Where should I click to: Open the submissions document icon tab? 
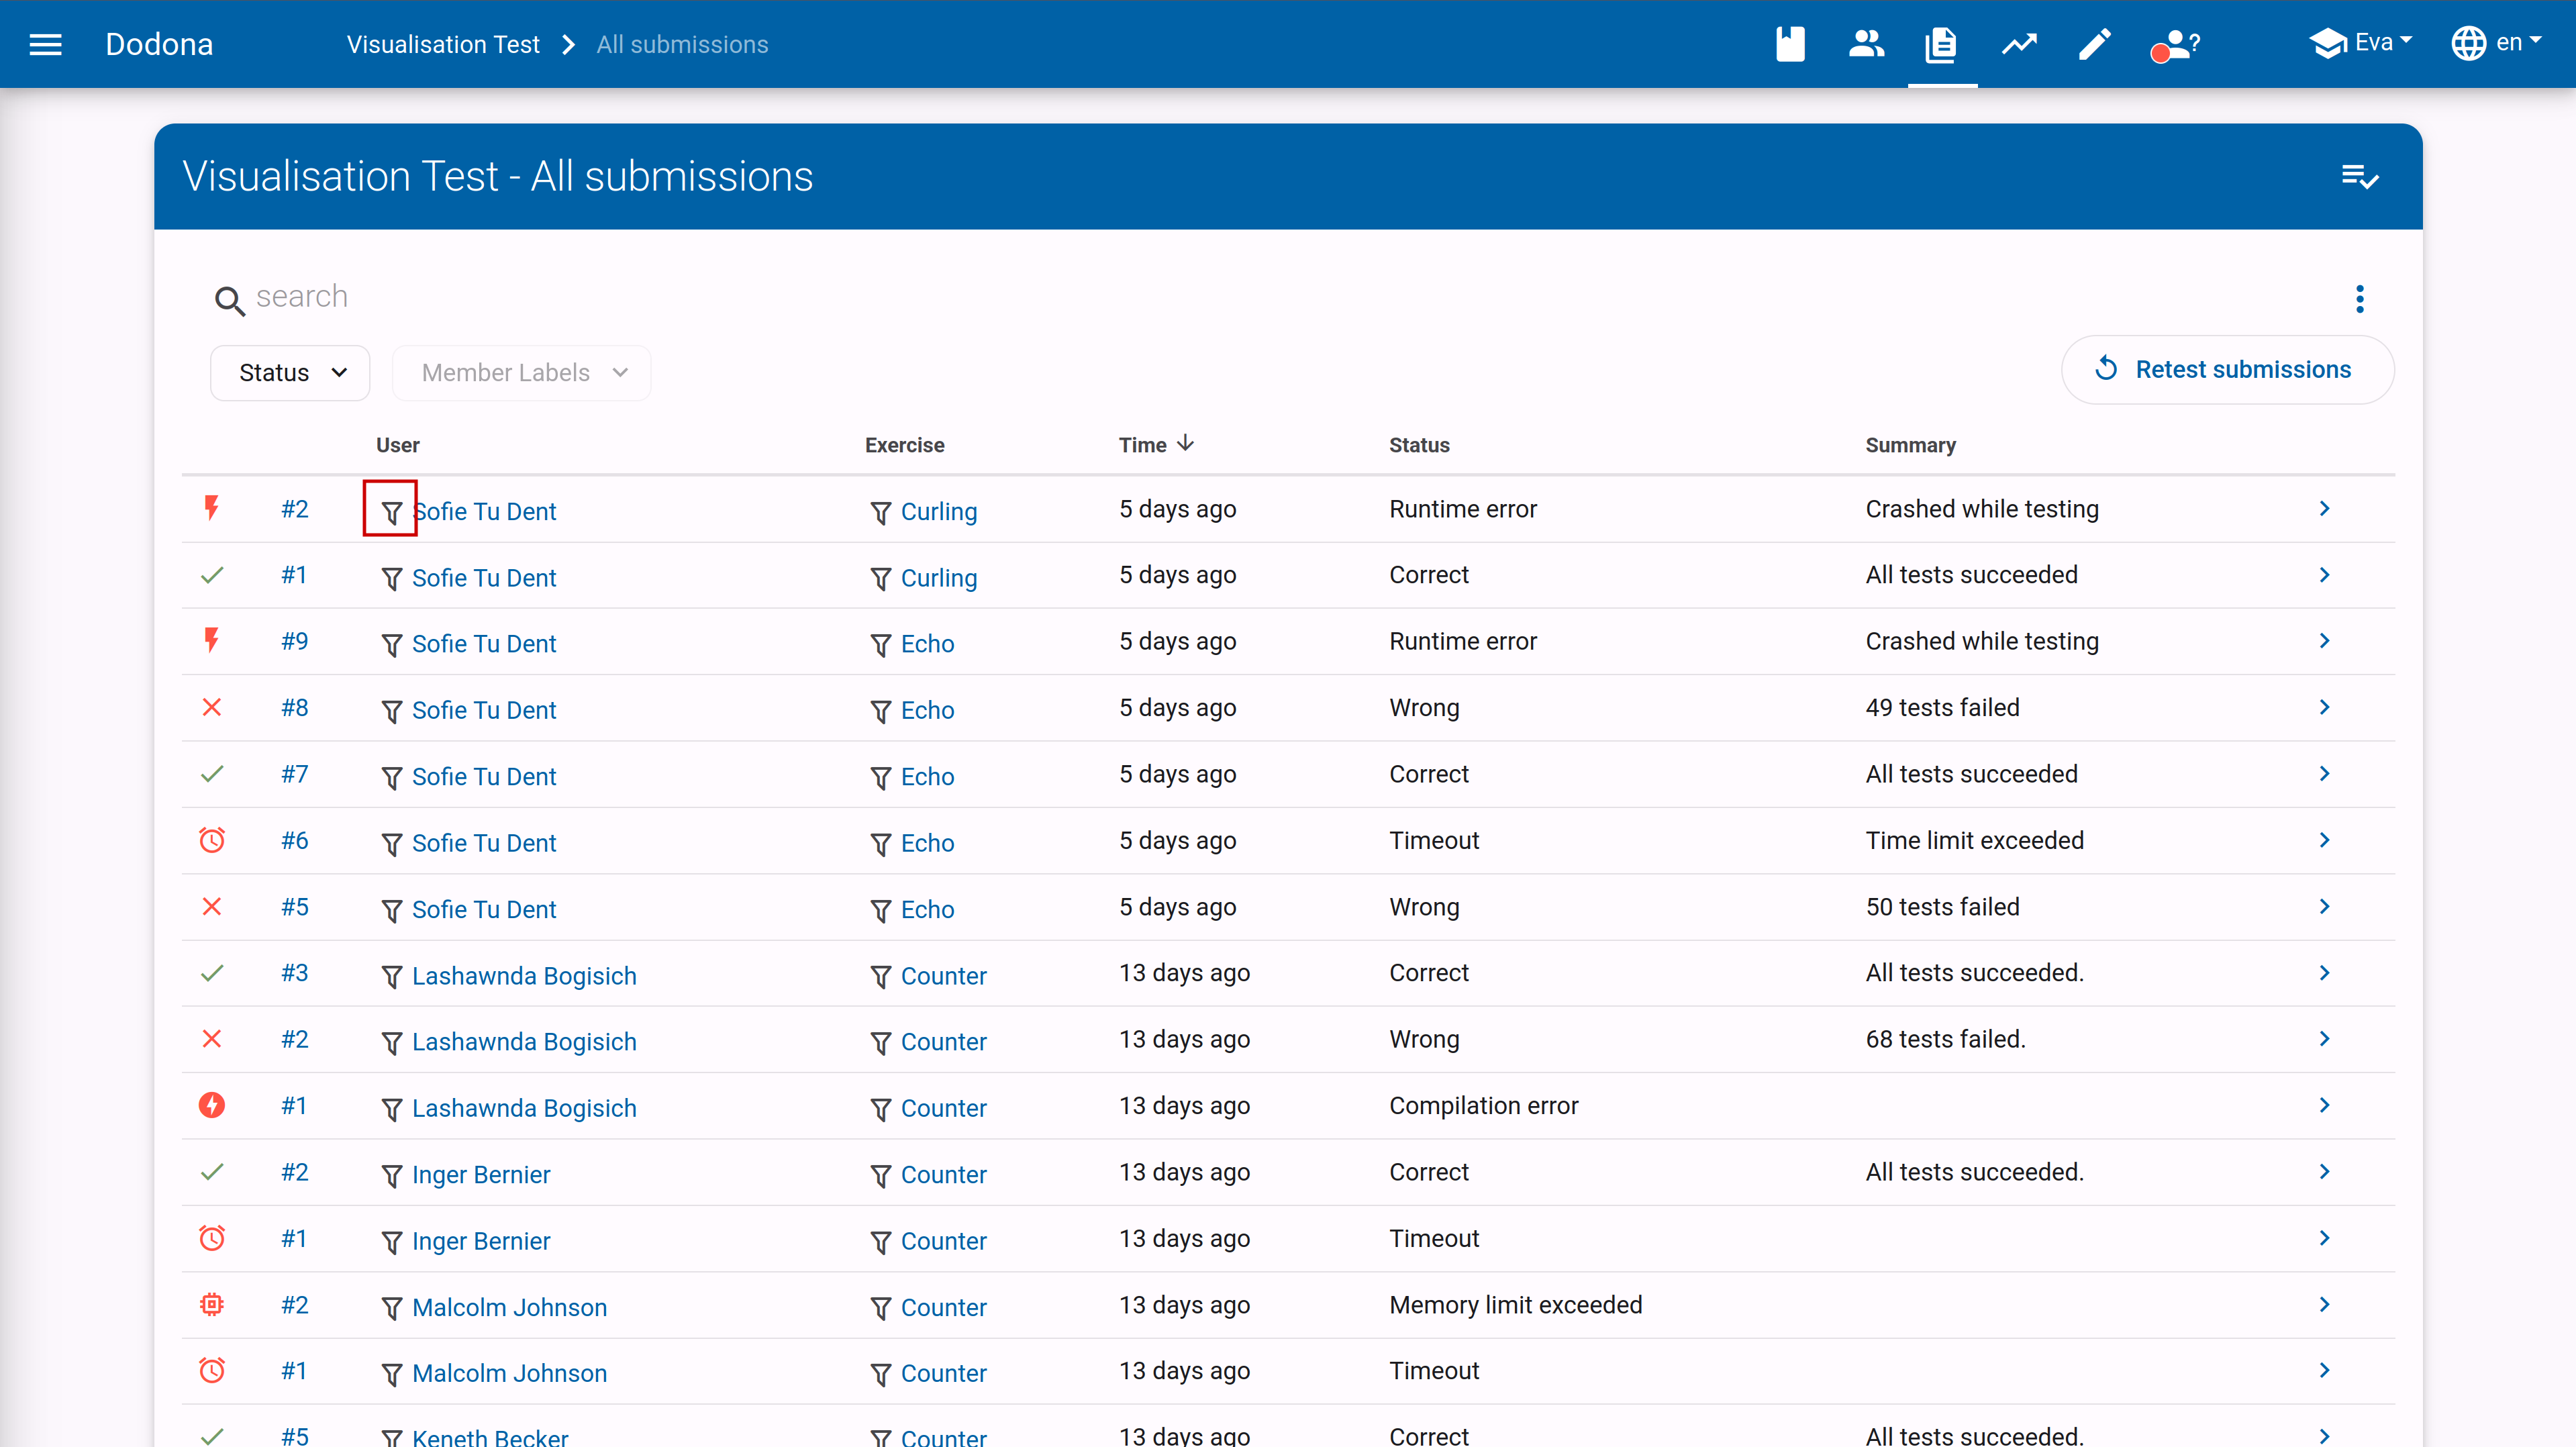[x=1941, y=44]
